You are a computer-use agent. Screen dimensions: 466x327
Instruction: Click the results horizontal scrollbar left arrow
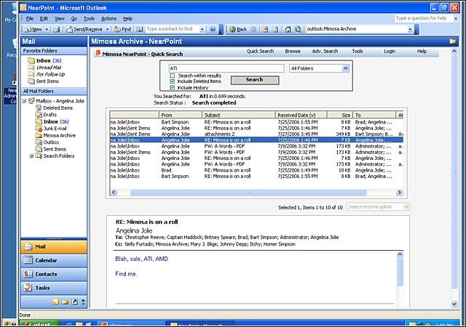tap(114, 193)
